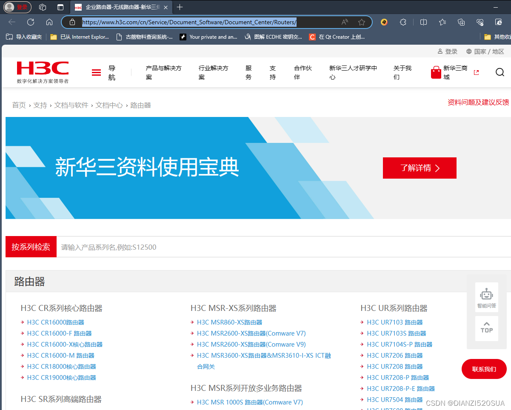Open browser extensions puzzle icon

coord(403,22)
